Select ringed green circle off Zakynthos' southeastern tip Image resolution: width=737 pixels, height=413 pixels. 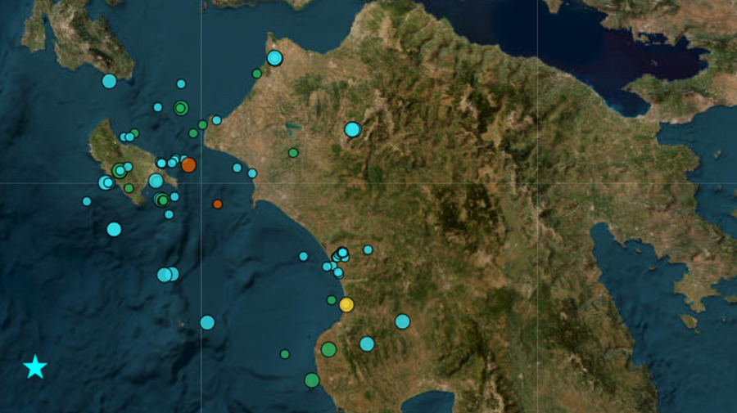[161, 200]
